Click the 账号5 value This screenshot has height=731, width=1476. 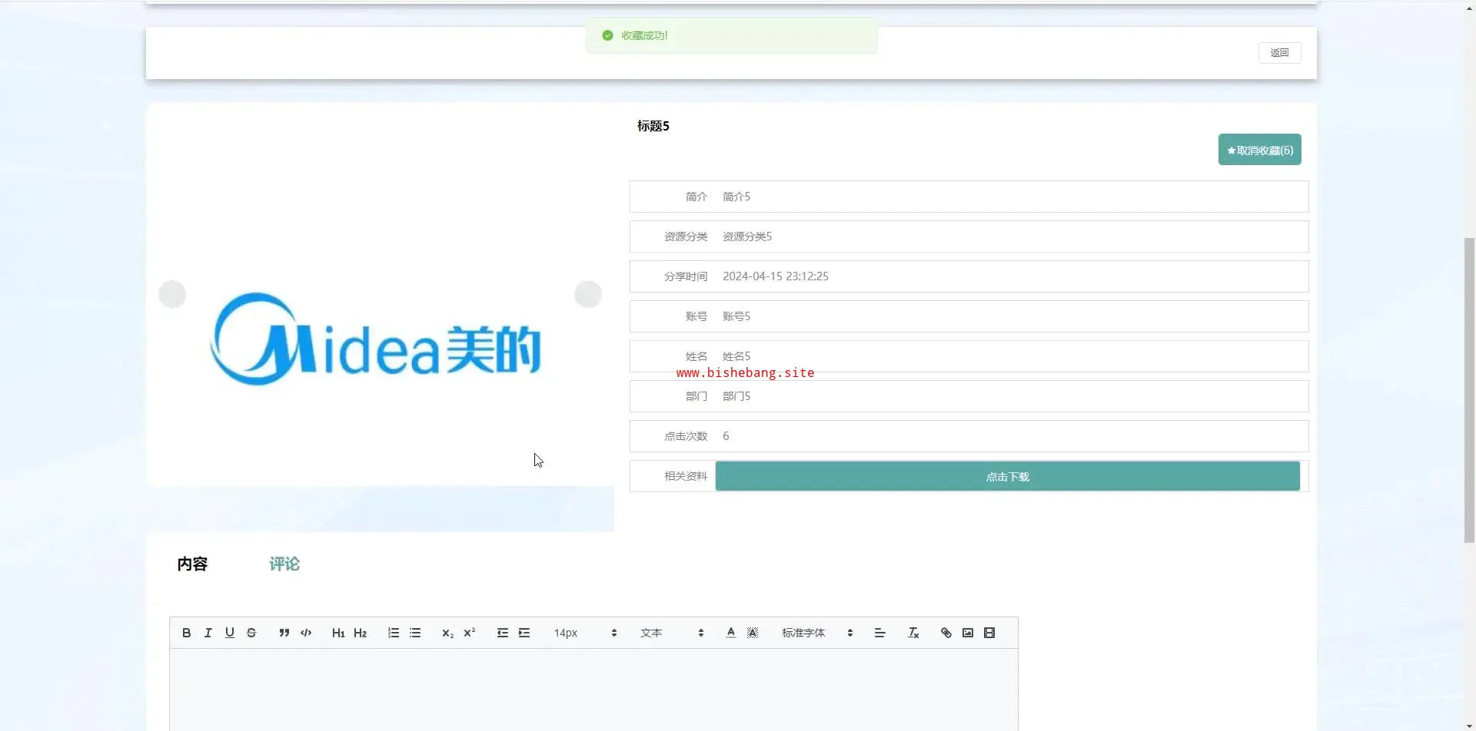[x=736, y=316]
